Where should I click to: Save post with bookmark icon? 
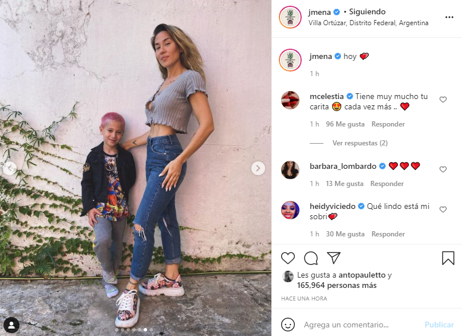click(448, 258)
